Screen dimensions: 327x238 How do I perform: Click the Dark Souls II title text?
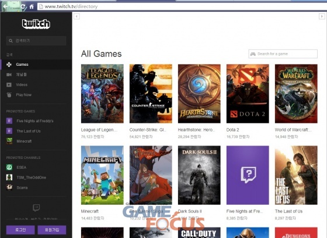190,211
